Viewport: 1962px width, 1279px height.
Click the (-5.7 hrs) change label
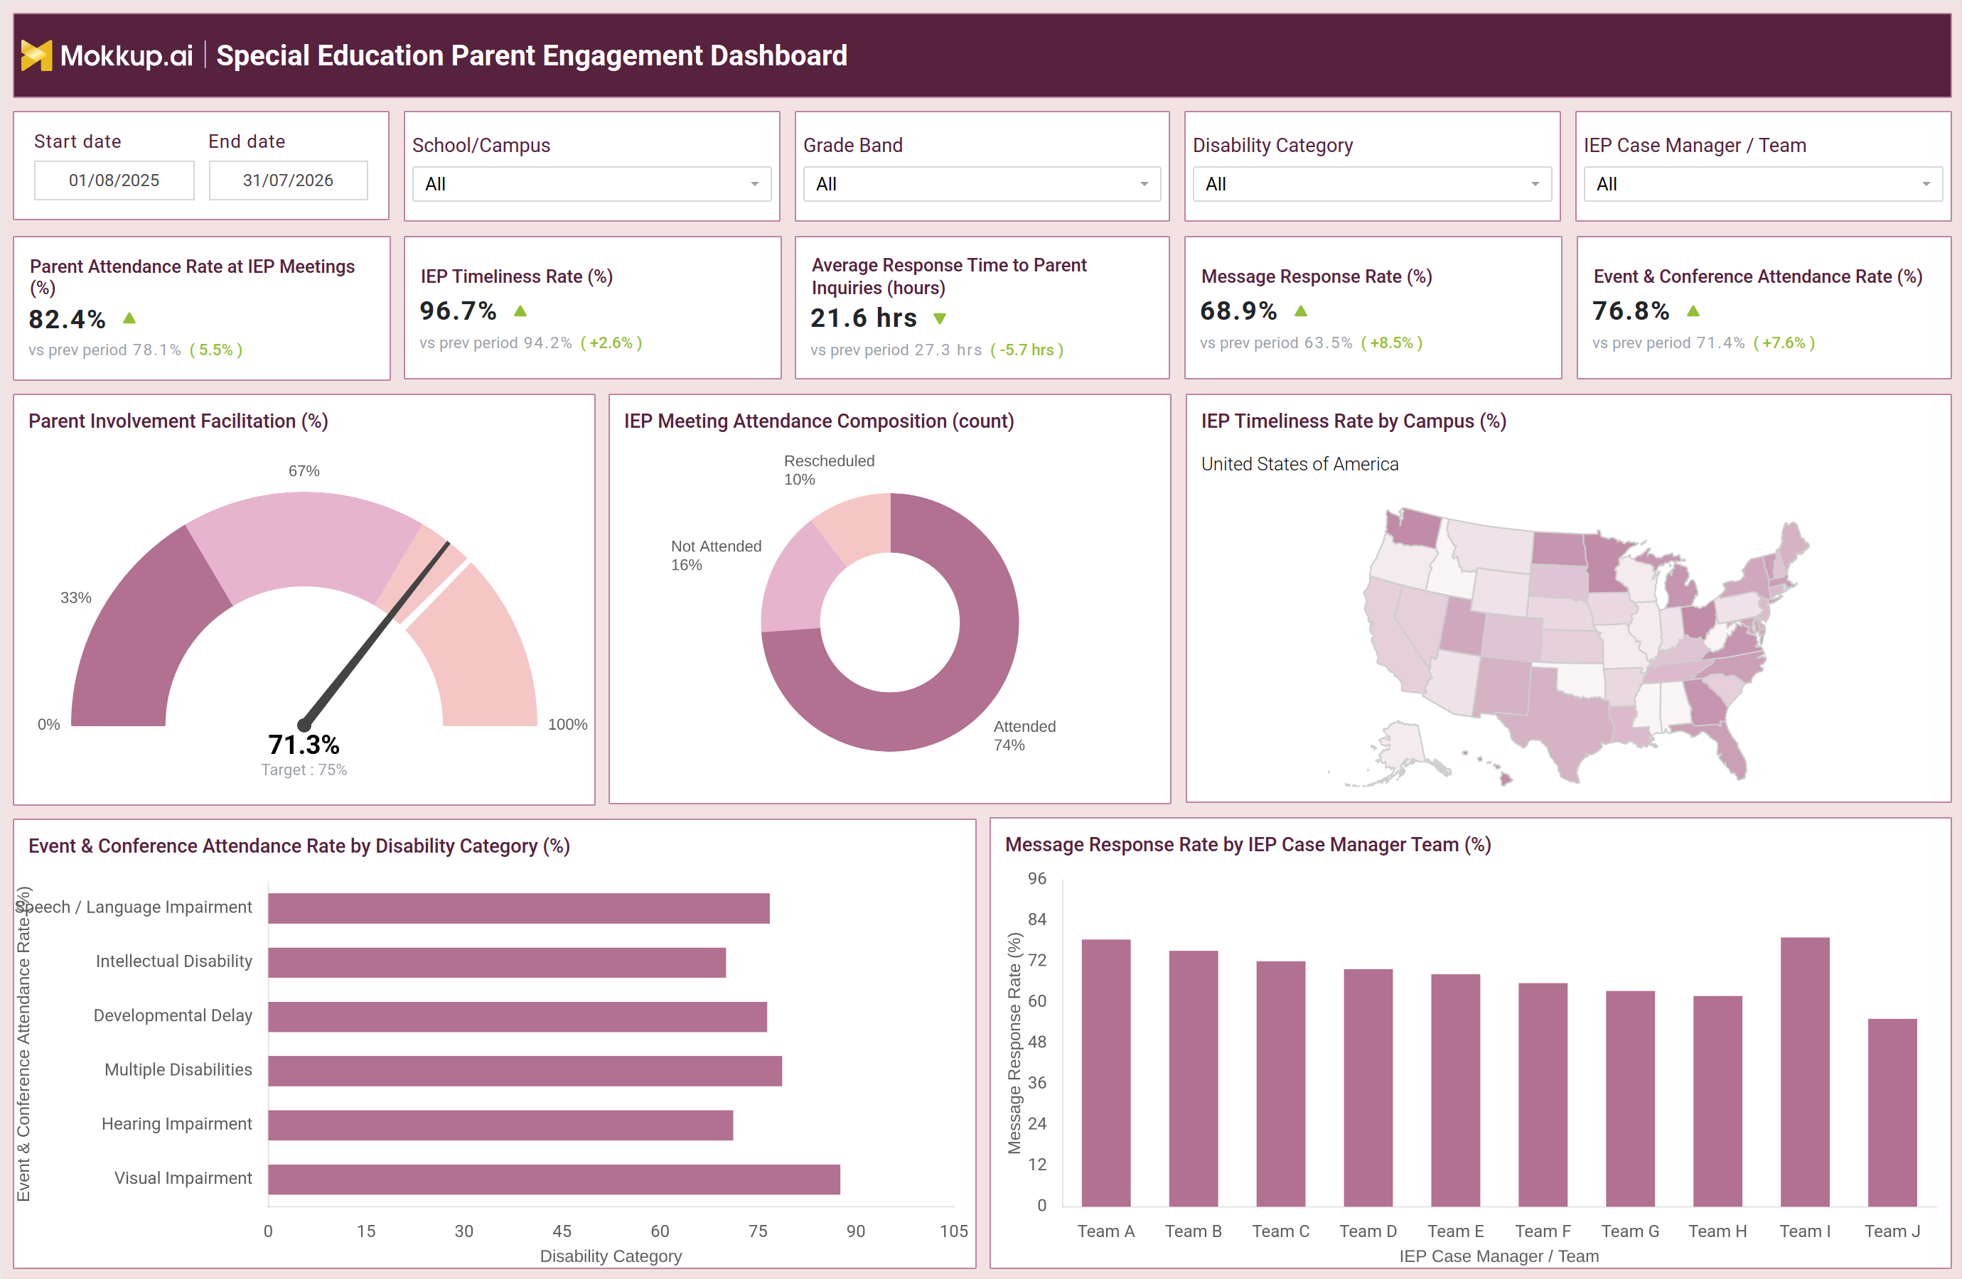(1027, 350)
